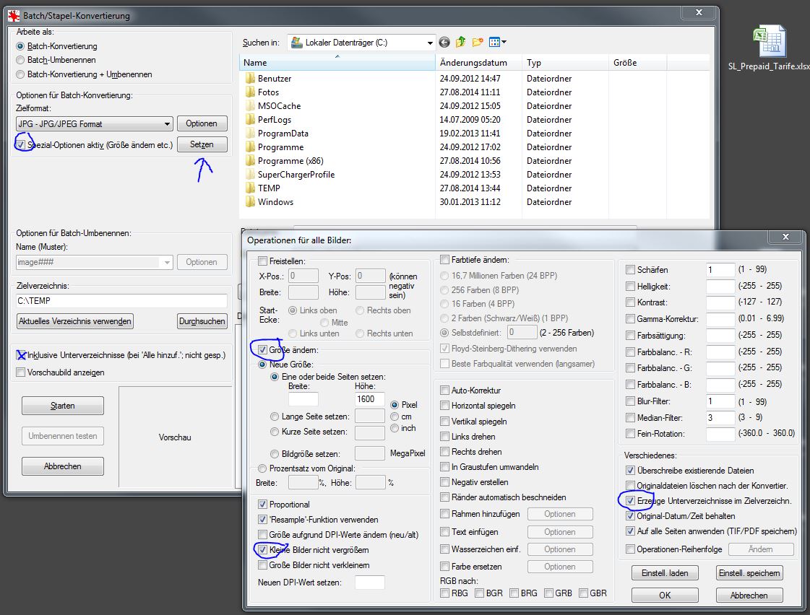Click the back navigation arrow icon
810x615 pixels.
(x=444, y=43)
